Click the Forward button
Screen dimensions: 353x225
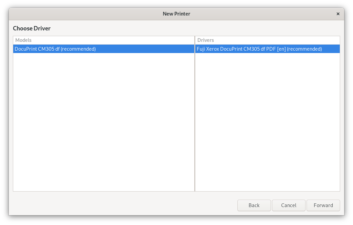pyautogui.click(x=323, y=205)
